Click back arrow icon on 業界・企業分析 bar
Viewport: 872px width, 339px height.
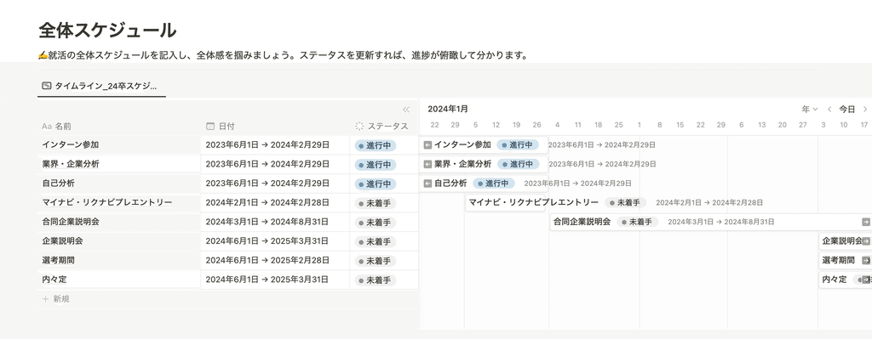point(427,164)
